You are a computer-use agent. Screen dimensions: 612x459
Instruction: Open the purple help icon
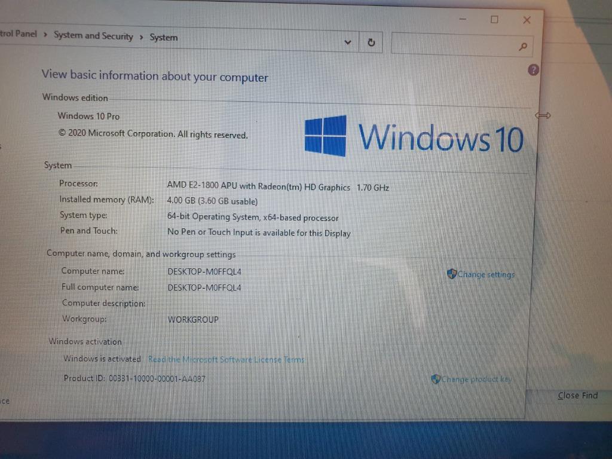533,71
